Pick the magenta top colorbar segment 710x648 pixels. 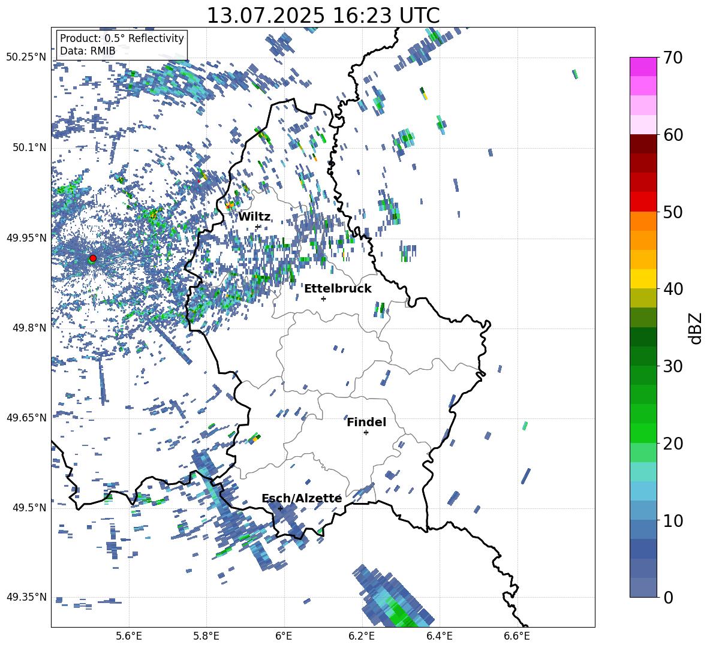pyautogui.click(x=643, y=67)
